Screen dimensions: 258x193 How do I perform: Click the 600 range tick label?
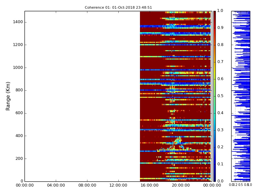coord(19,113)
